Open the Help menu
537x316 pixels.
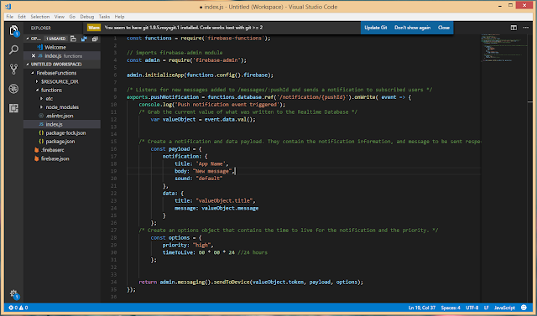[x=119, y=17]
